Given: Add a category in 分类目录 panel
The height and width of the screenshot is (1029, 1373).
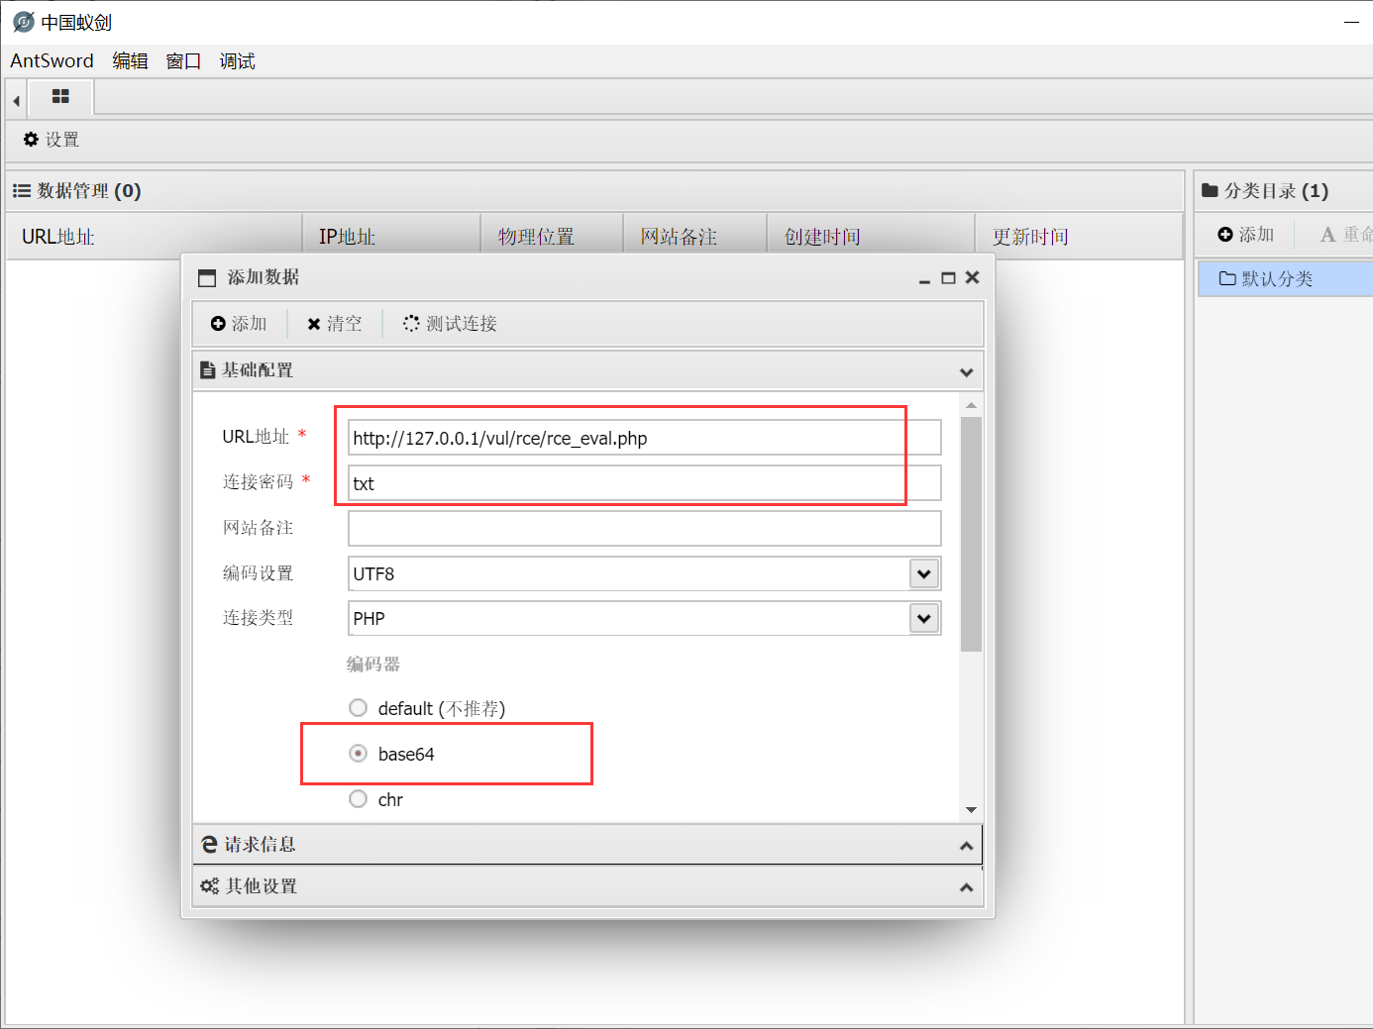Looking at the screenshot, I should click(x=1246, y=235).
